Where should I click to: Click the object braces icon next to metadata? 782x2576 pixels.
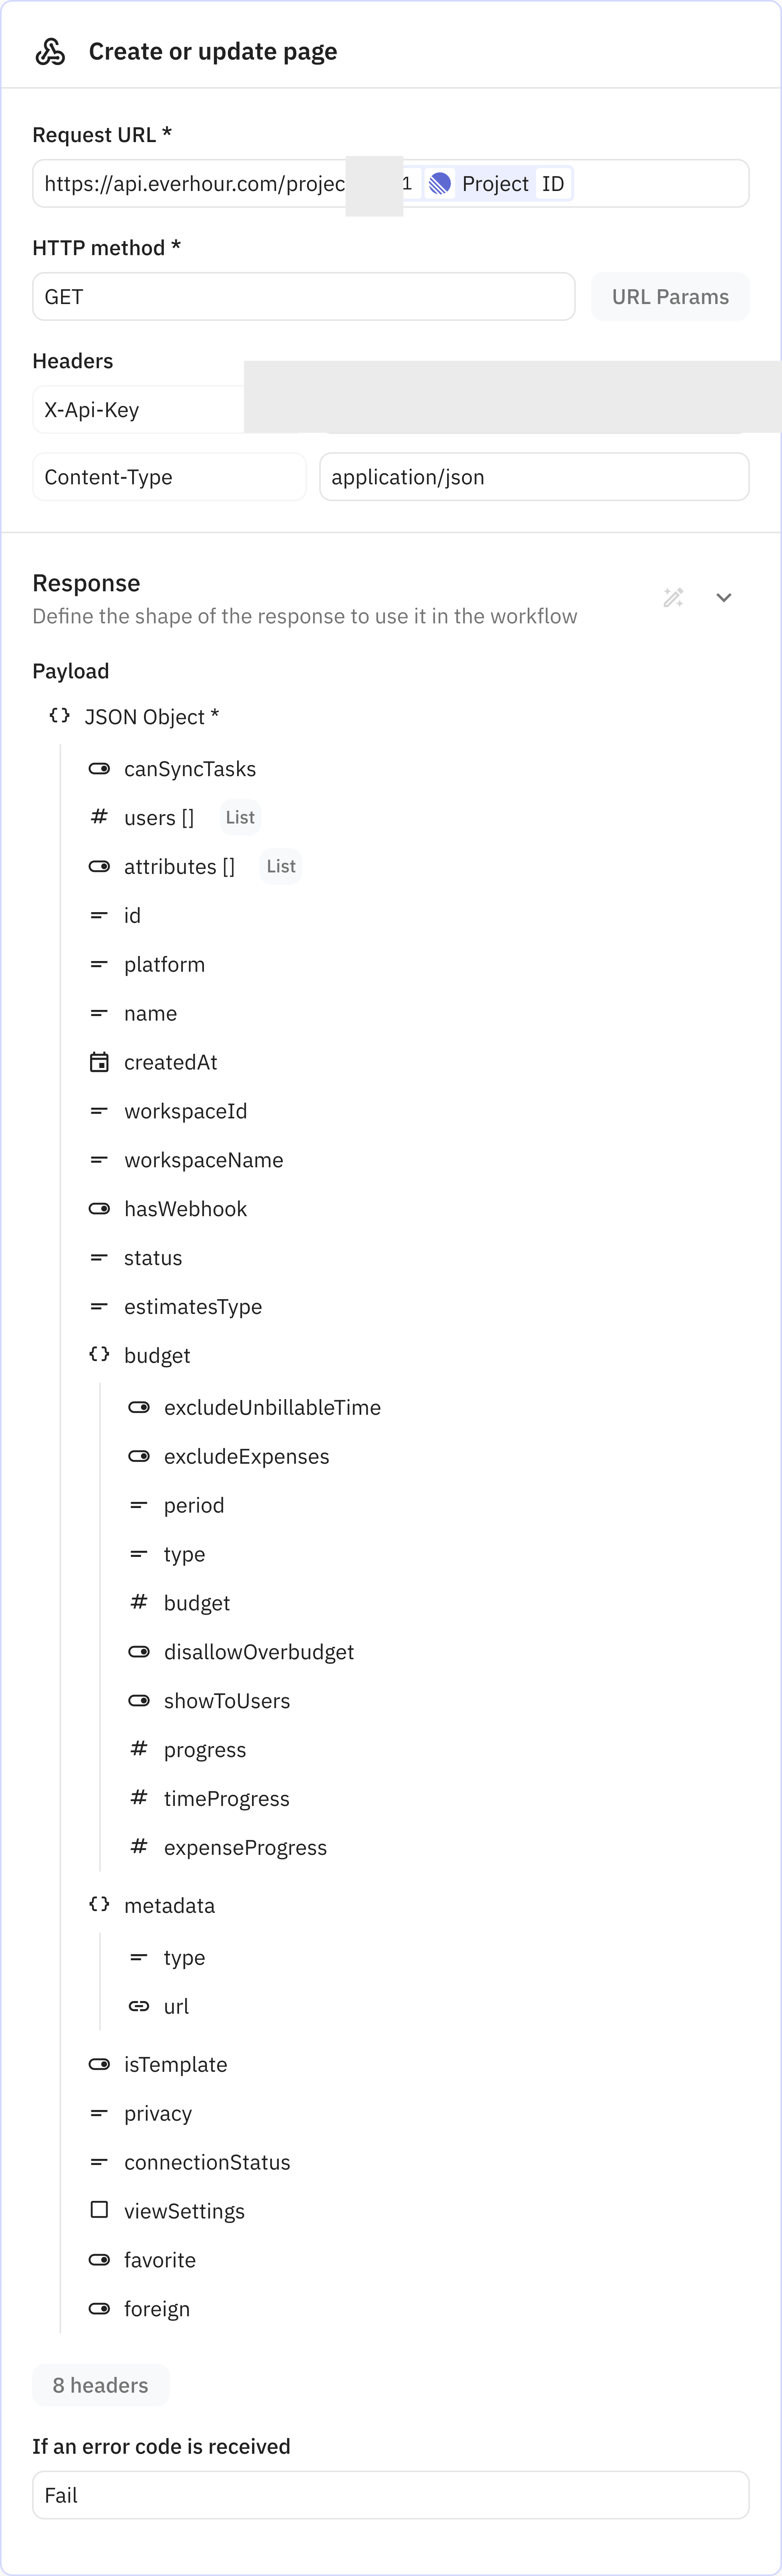click(x=99, y=1905)
